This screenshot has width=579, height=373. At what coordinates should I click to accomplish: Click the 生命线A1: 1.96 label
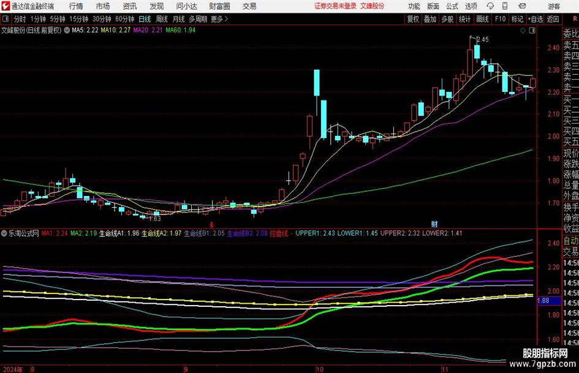[119, 233]
